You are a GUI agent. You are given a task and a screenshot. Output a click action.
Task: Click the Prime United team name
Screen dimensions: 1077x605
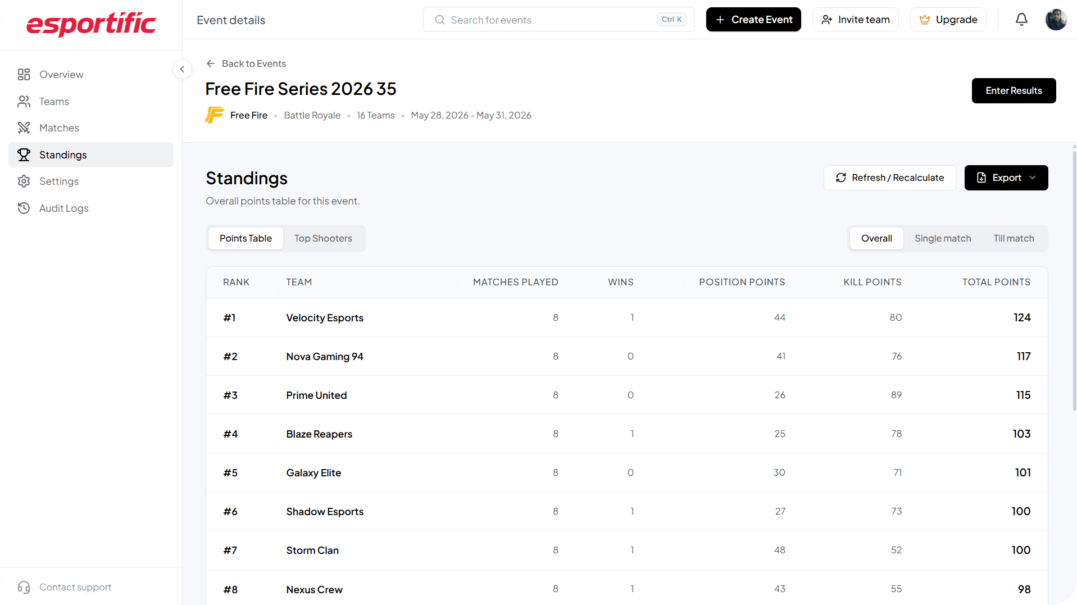click(x=316, y=395)
